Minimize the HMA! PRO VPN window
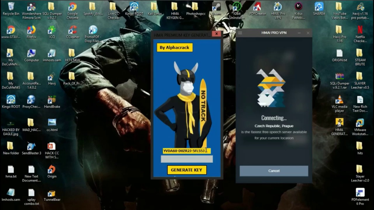 tap(299, 33)
